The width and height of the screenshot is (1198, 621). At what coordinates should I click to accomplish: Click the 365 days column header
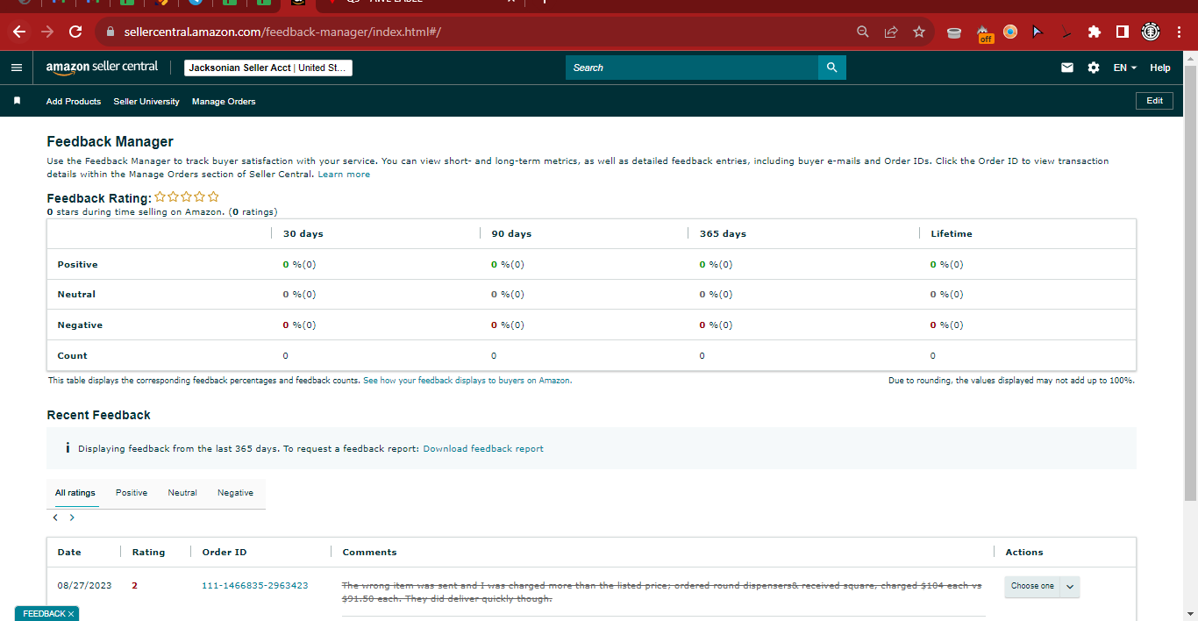pyautogui.click(x=723, y=234)
